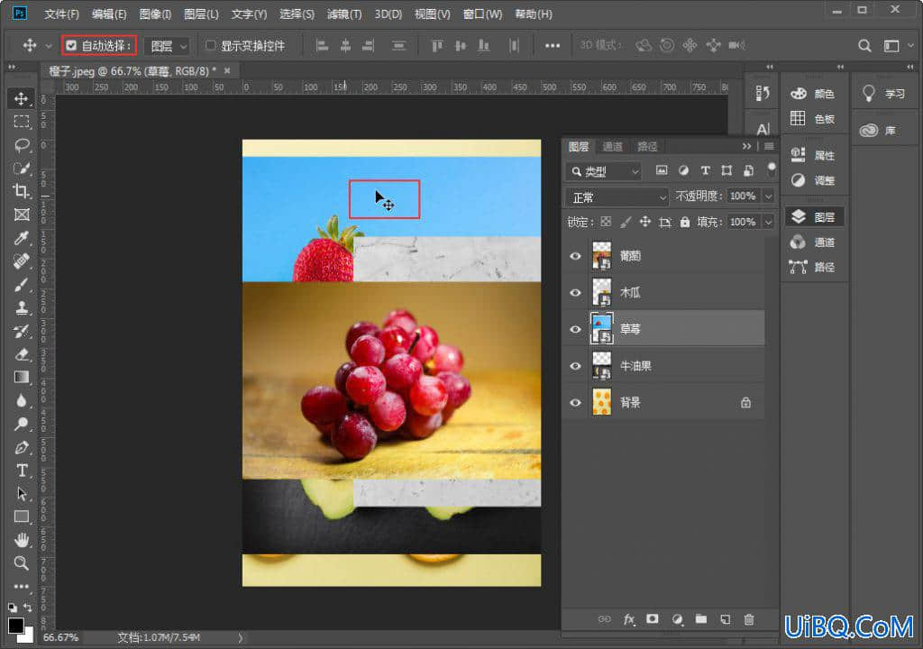Choose the Lasso tool
The height and width of the screenshot is (649, 923).
[x=22, y=145]
